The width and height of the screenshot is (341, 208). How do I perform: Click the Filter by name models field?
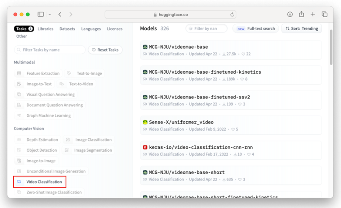coord(206,28)
